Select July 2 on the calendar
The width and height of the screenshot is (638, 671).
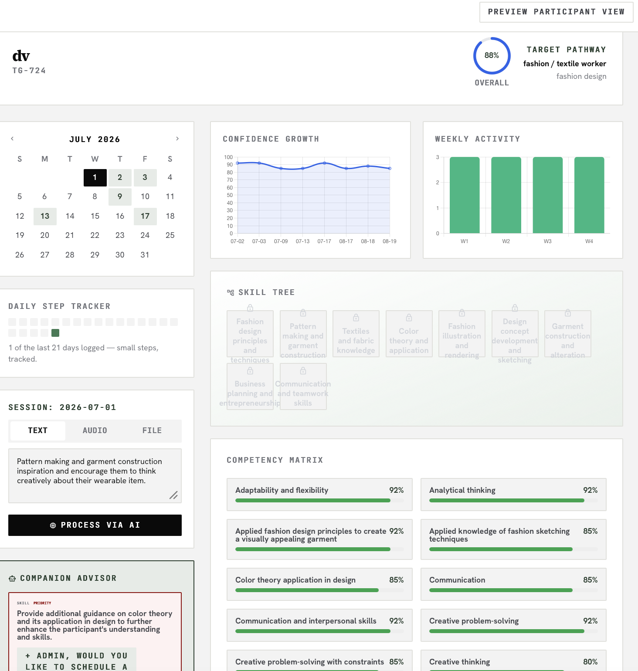[120, 178]
